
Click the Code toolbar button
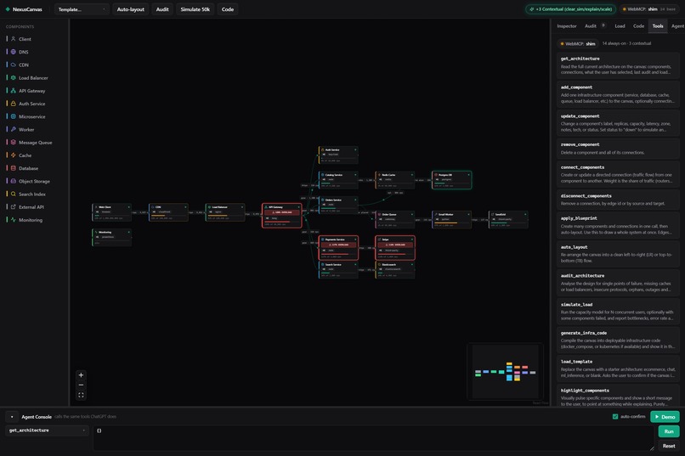point(228,9)
